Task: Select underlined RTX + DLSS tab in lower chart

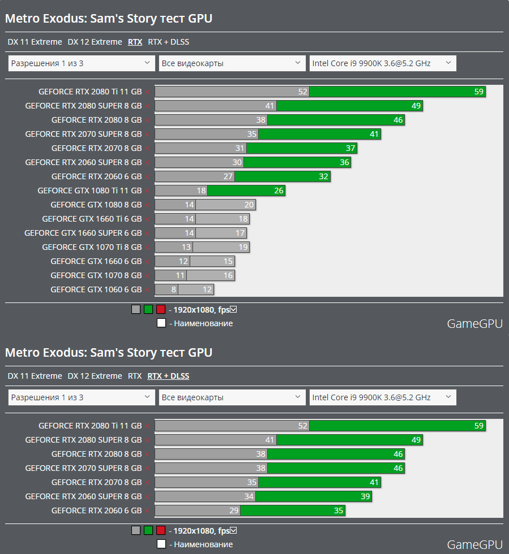Action: point(169,376)
